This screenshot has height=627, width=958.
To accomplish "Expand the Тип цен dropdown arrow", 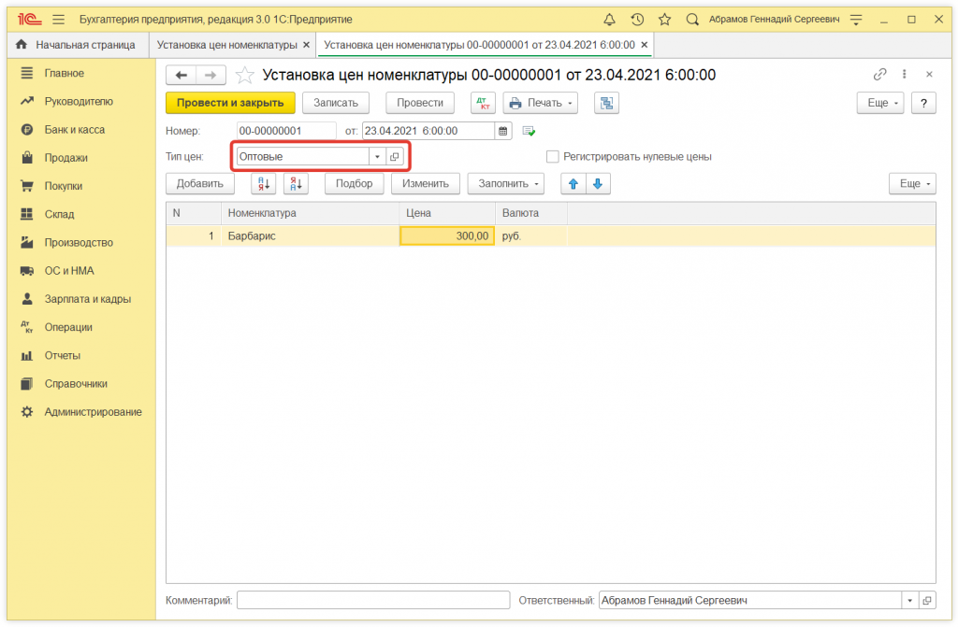I will click(377, 157).
